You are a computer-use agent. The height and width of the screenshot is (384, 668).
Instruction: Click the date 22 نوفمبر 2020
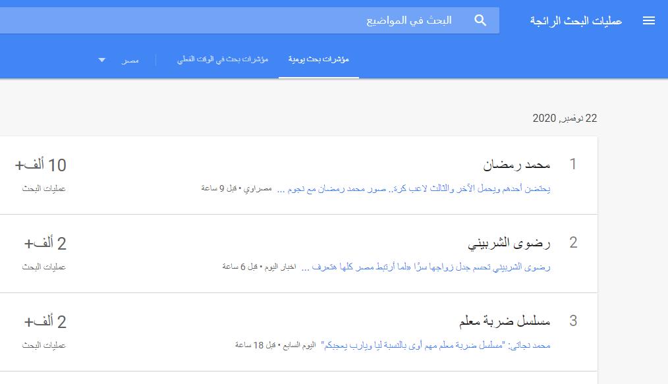(x=565, y=119)
